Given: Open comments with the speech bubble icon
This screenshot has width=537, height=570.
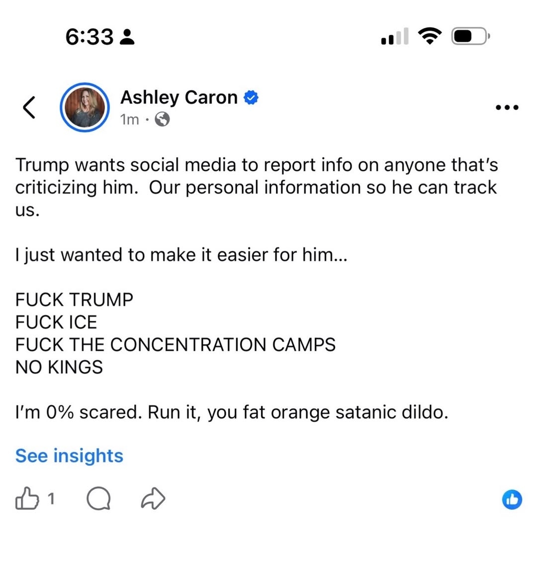Looking at the screenshot, I should click(98, 499).
